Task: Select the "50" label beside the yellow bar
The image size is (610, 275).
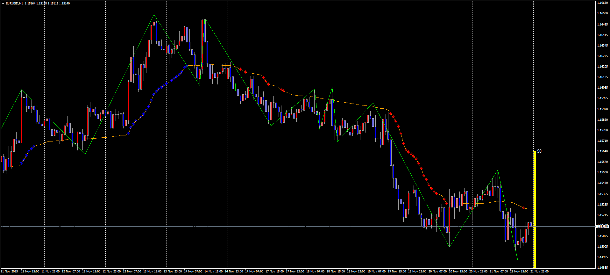Action: click(x=539, y=151)
